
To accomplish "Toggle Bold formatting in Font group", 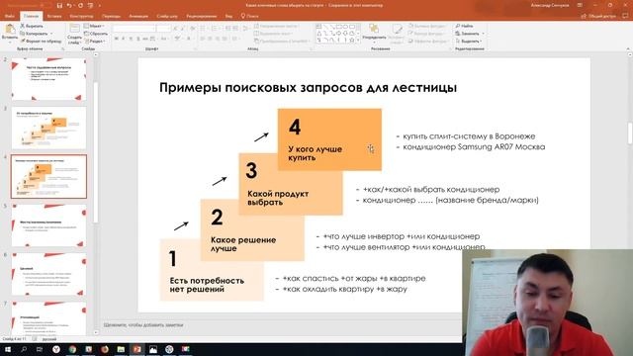I will click(x=117, y=39).
